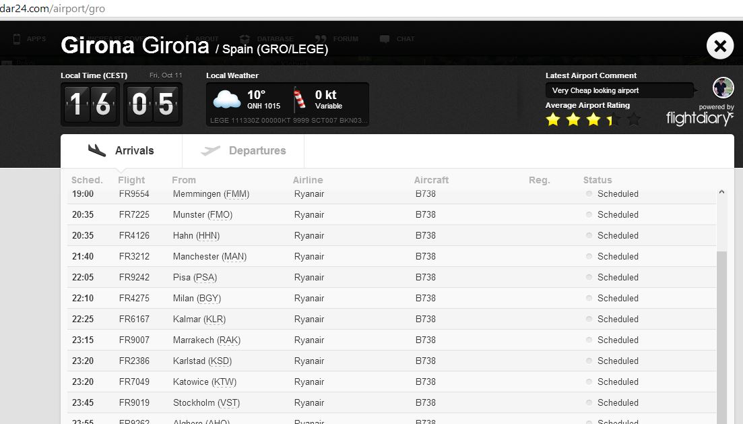Screen dimensions: 743x424
Task: Open the Arrivals tab
Action: pyautogui.click(x=121, y=151)
